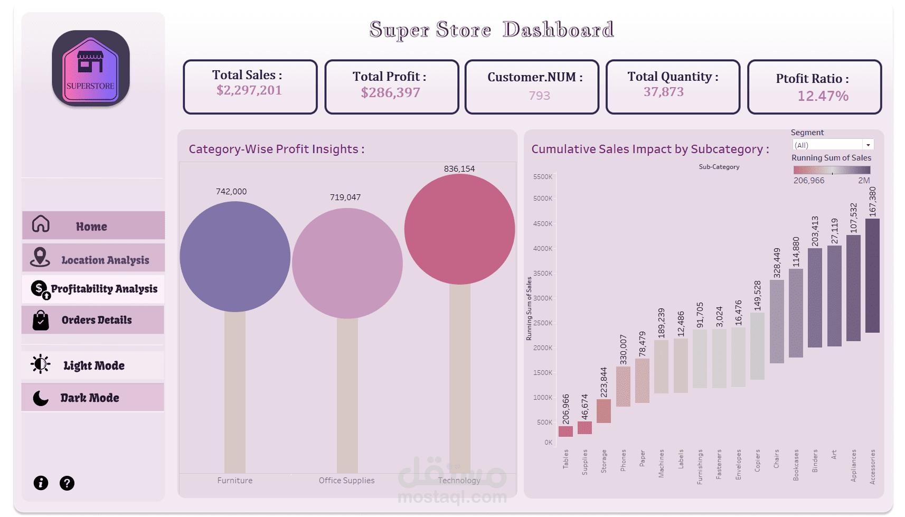Select the Technology profit bubble
Screen dimensions: 905x517
[459, 229]
